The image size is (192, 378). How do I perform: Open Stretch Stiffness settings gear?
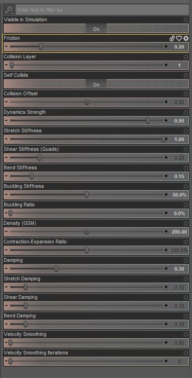click(x=186, y=131)
